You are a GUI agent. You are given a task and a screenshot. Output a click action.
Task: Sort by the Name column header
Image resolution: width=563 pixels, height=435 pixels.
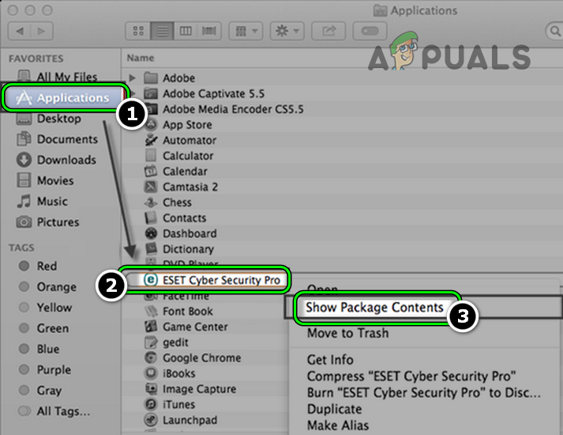pyautogui.click(x=141, y=58)
